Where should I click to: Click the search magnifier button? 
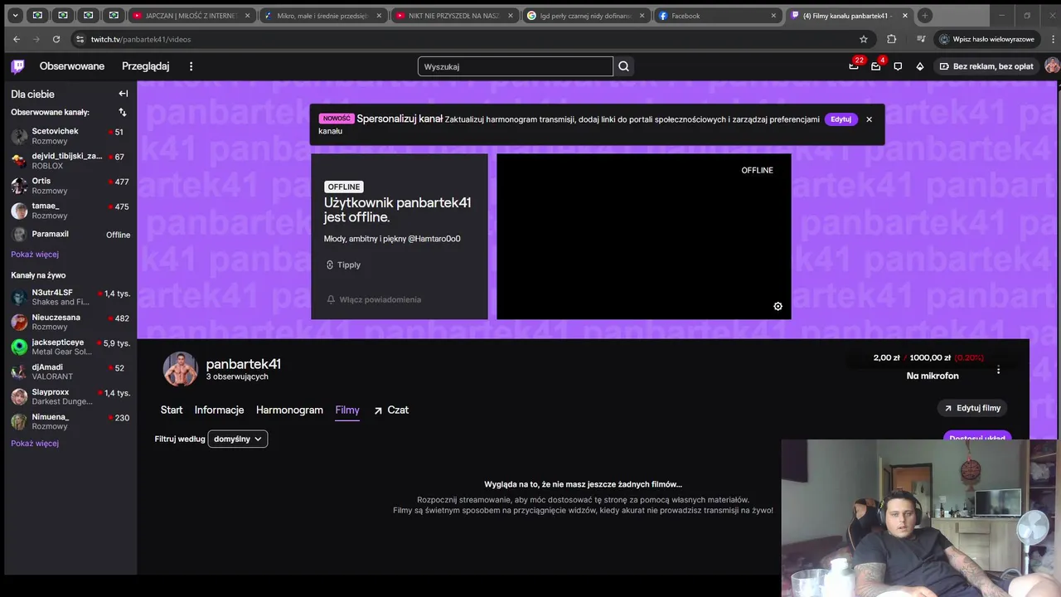pyautogui.click(x=624, y=66)
